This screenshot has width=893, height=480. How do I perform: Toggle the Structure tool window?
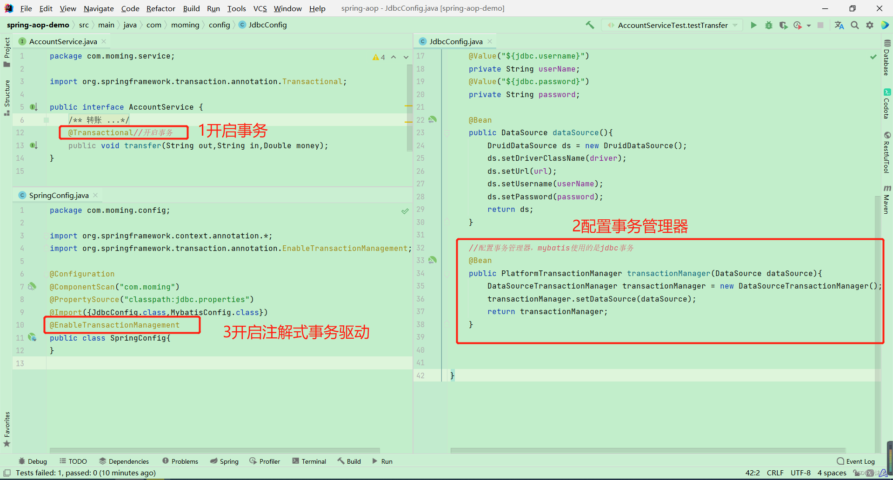(x=7, y=98)
